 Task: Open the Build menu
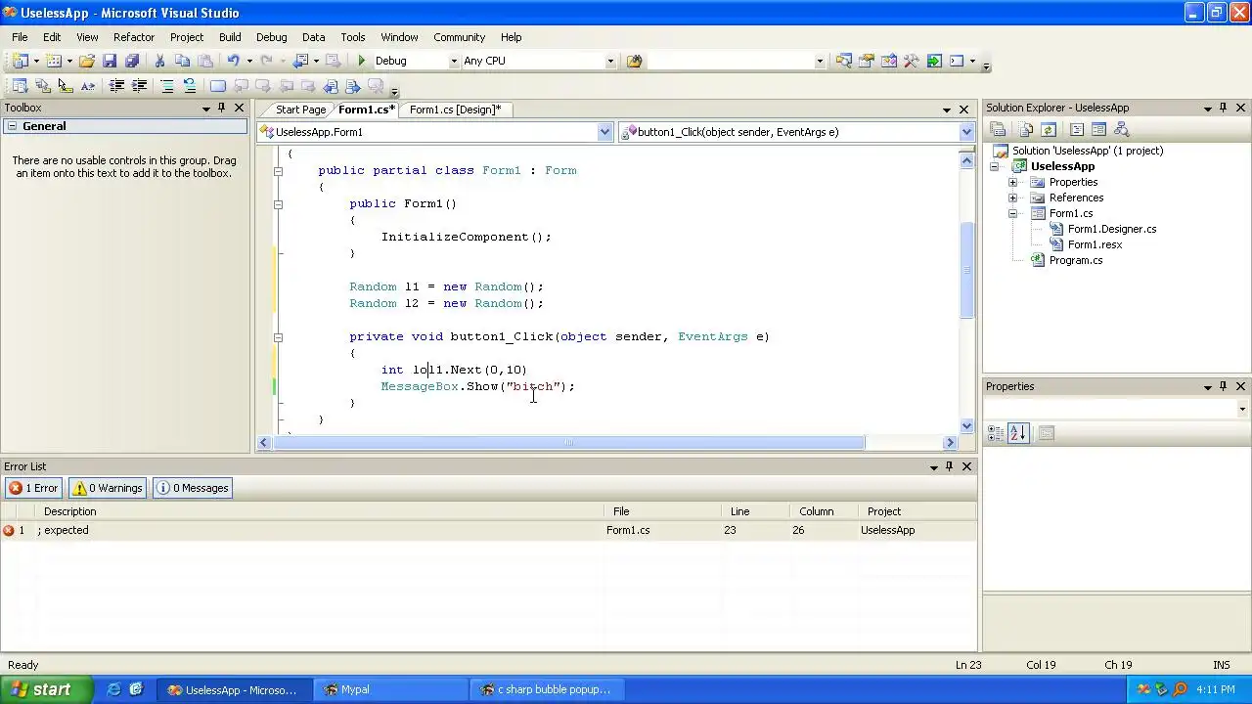coord(230,37)
